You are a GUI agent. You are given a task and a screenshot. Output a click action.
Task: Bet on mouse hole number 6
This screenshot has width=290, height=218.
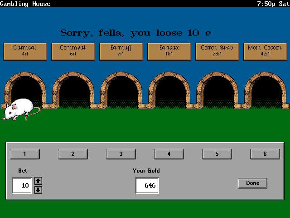[x=265, y=154]
